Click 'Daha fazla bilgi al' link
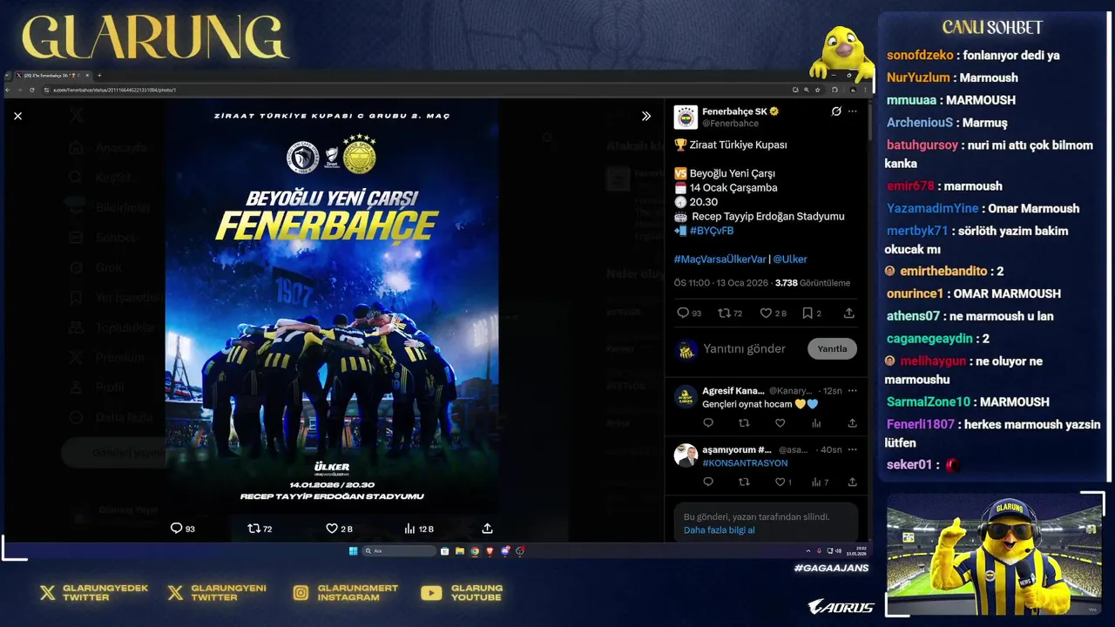 pos(719,529)
